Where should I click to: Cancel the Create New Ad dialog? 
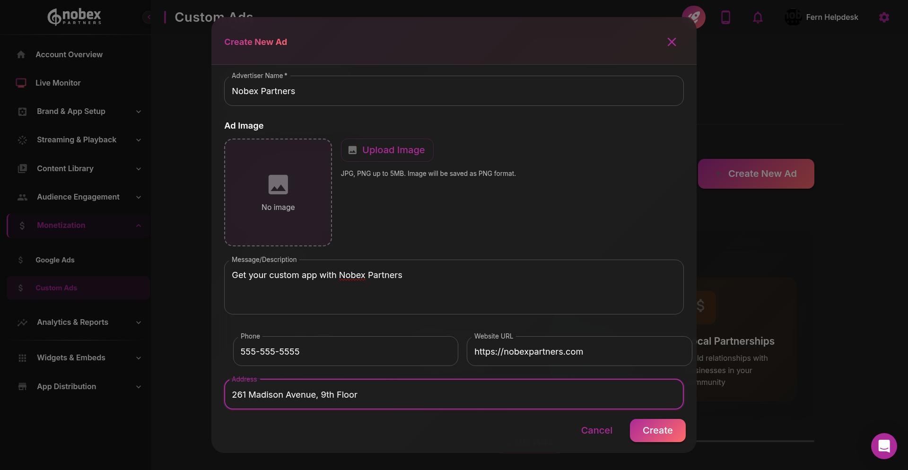pos(596,430)
